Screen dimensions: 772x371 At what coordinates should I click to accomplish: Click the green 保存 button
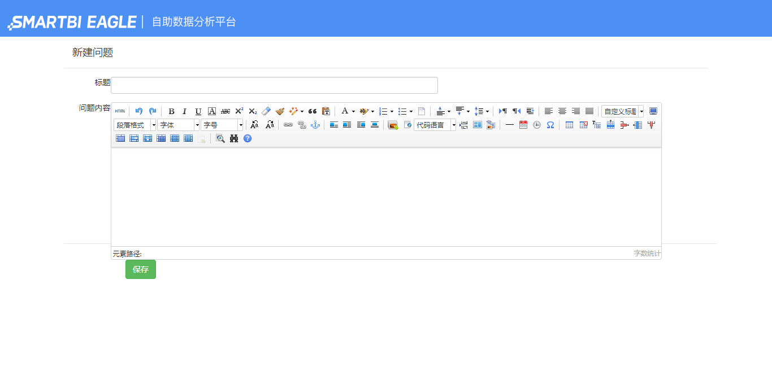click(141, 269)
